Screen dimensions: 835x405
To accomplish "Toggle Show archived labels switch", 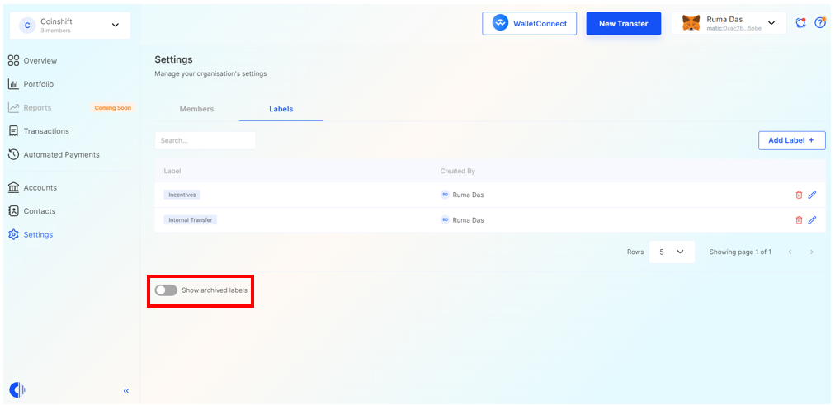I will [x=166, y=290].
